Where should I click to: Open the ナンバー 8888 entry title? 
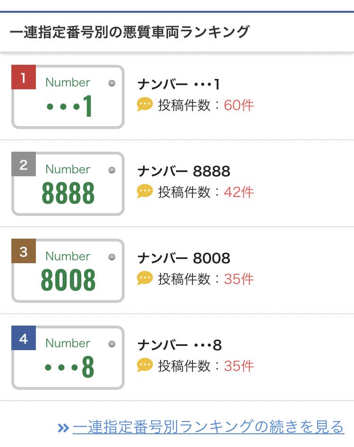click(x=184, y=172)
